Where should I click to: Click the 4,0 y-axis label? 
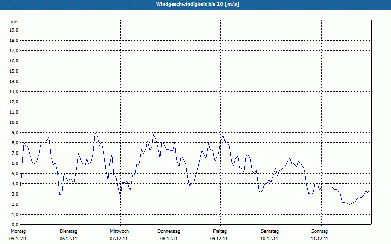coord(15,183)
